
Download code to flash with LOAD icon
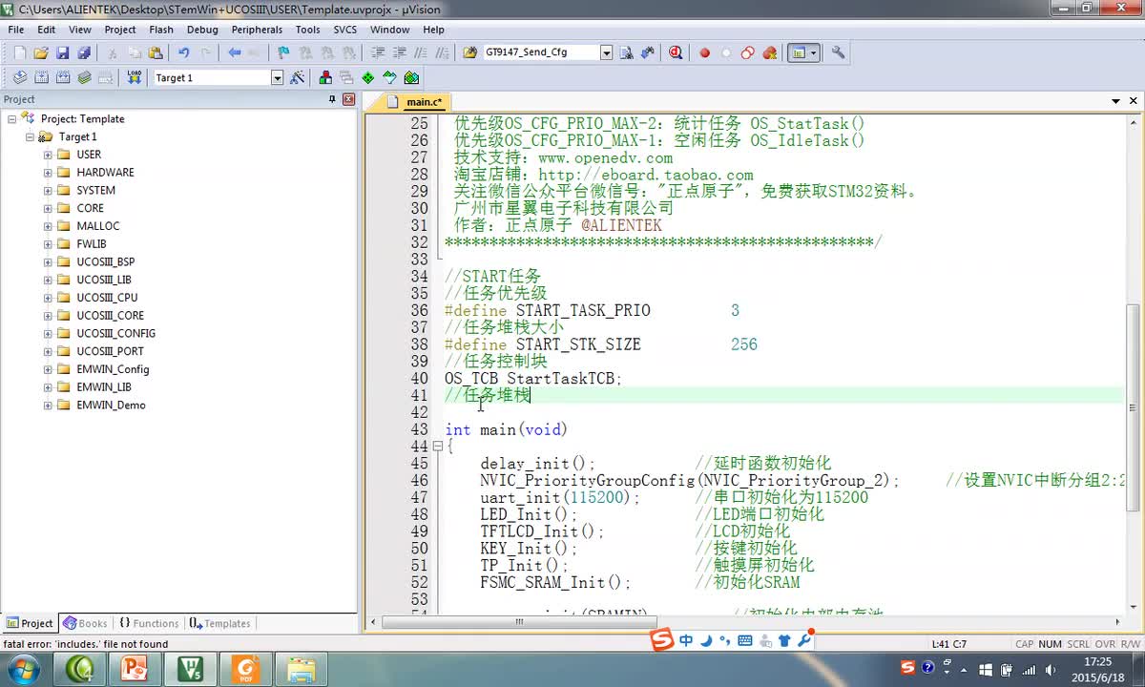point(135,78)
